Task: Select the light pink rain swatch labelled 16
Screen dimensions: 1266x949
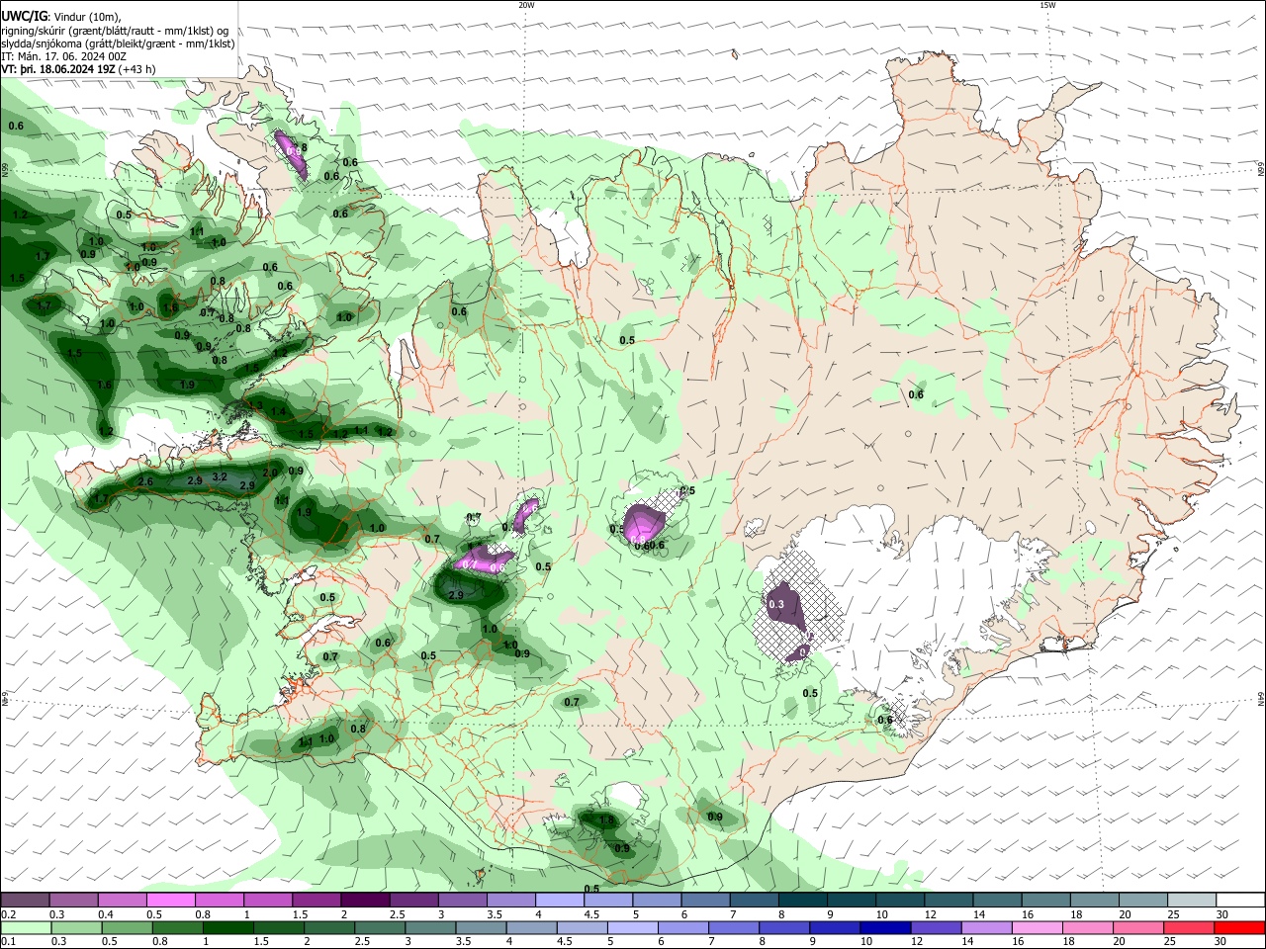Action: pyautogui.click(x=1037, y=927)
